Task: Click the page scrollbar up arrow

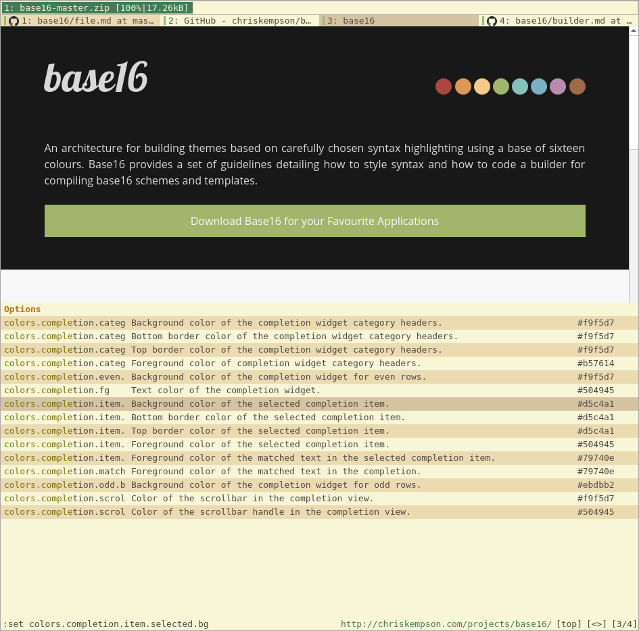Action: pos(634,30)
